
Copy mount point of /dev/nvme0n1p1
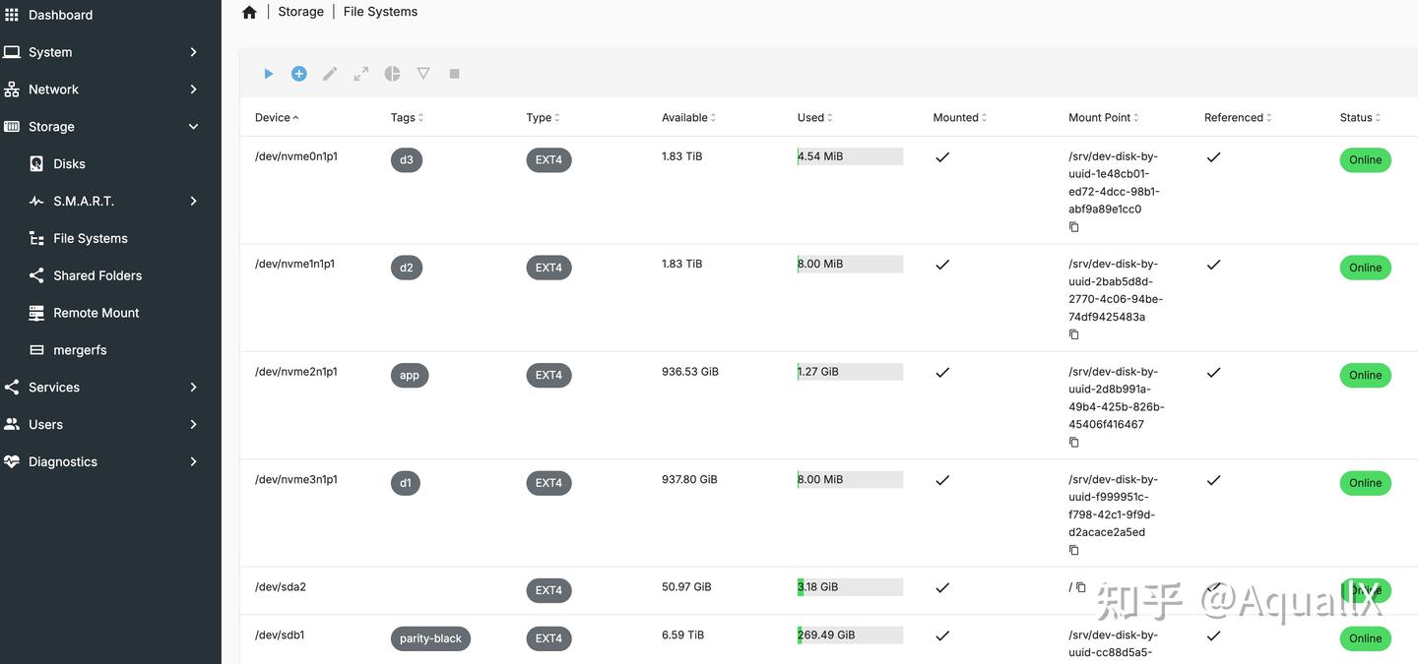tap(1074, 227)
